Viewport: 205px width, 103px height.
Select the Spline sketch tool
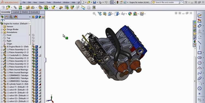[200, 73]
